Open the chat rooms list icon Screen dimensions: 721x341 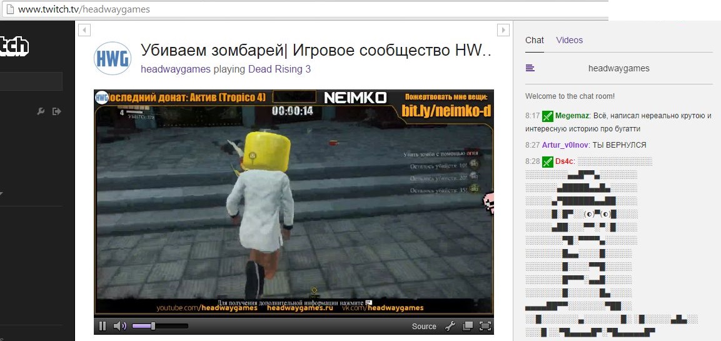pyautogui.click(x=530, y=68)
